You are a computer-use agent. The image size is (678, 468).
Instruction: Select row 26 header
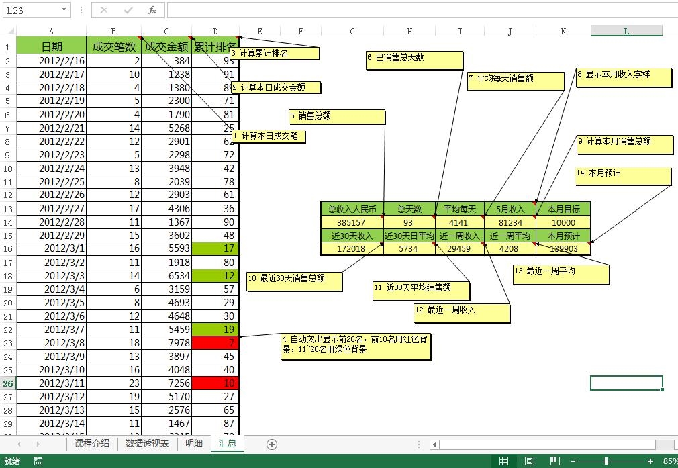[8, 383]
